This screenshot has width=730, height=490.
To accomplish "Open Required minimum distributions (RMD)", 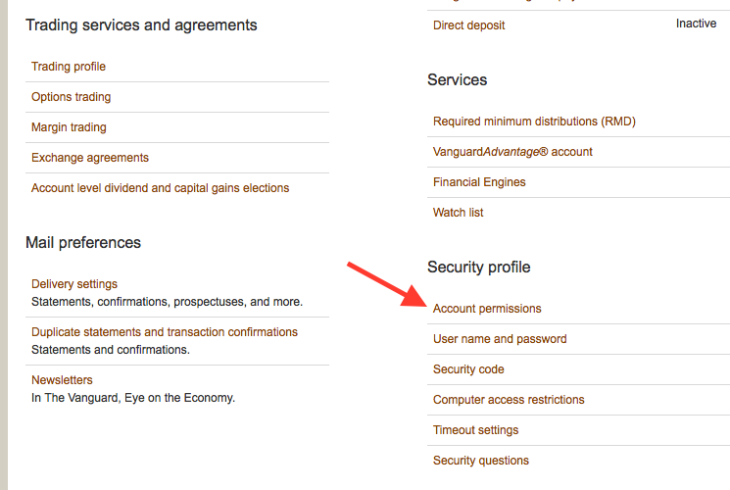I will click(x=534, y=122).
